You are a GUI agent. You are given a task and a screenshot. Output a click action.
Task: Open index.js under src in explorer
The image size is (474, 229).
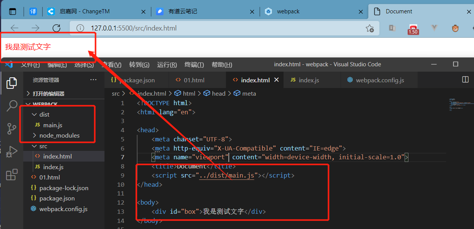pyautogui.click(x=64, y=167)
